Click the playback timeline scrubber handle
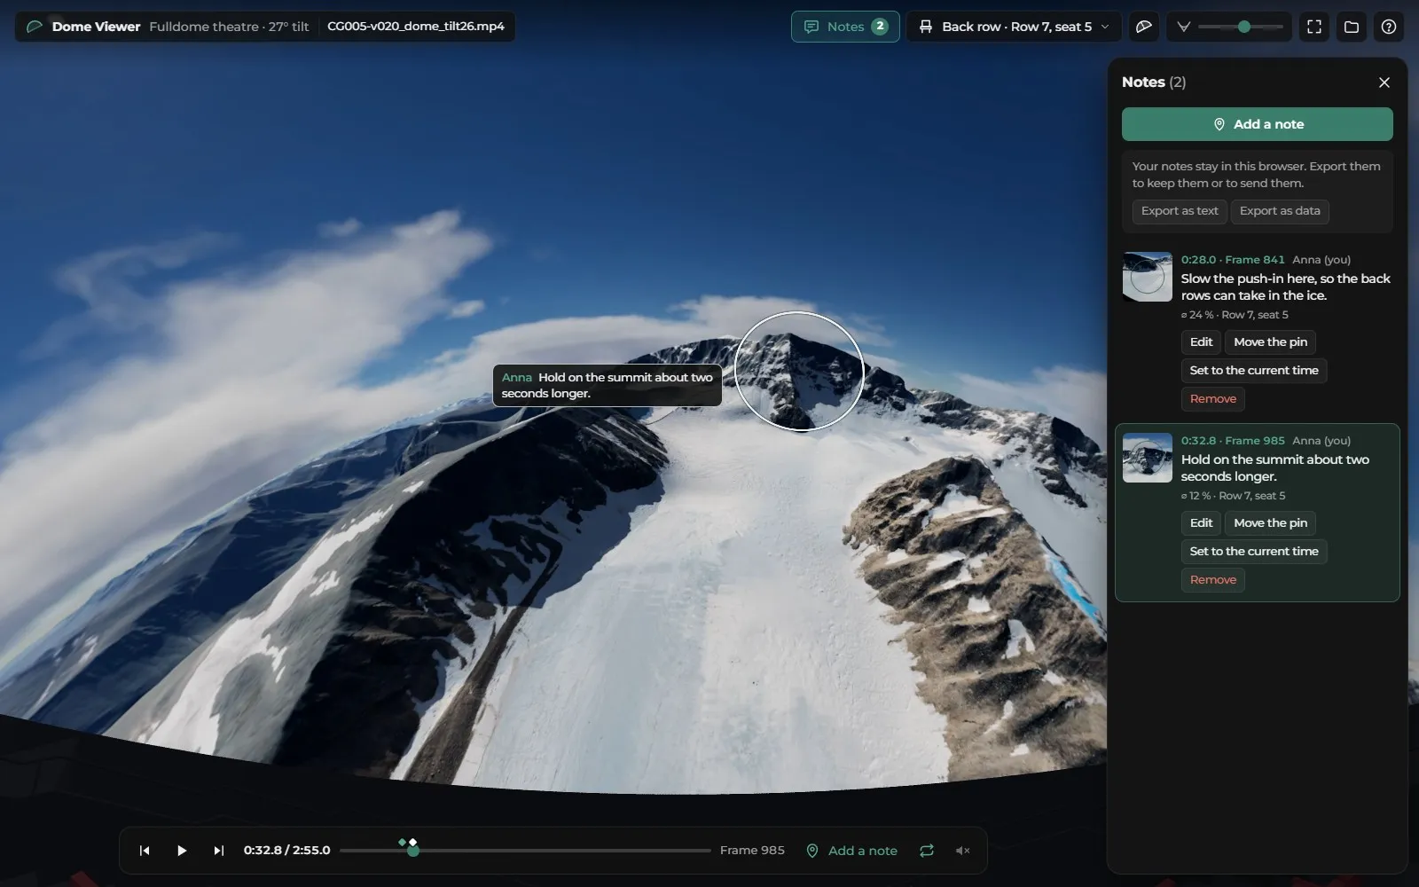The height and width of the screenshot is (887, 1419). (x=413, y=851)
